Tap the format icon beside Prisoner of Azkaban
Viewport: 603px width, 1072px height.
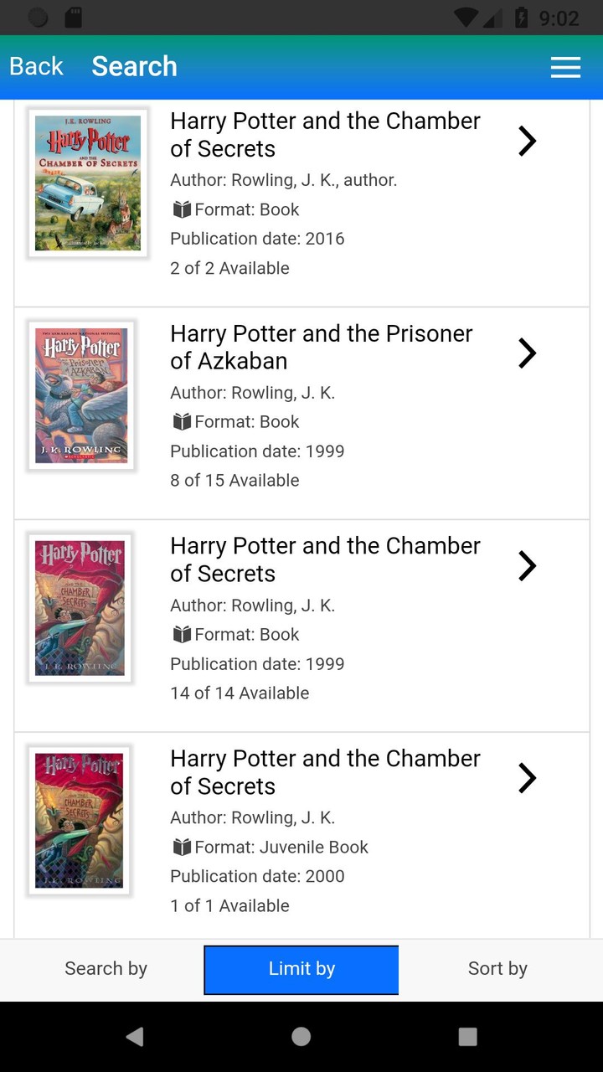[x=181, y=422]
